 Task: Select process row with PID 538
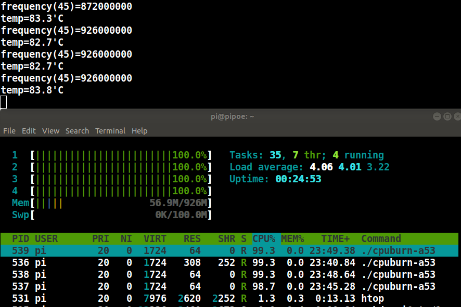[x=229, y=275]
